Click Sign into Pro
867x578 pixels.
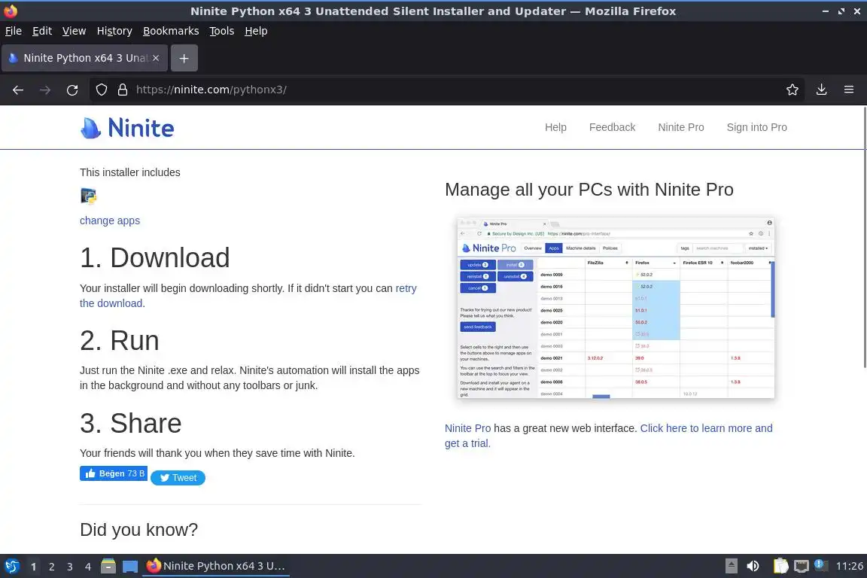pos(756,127)
